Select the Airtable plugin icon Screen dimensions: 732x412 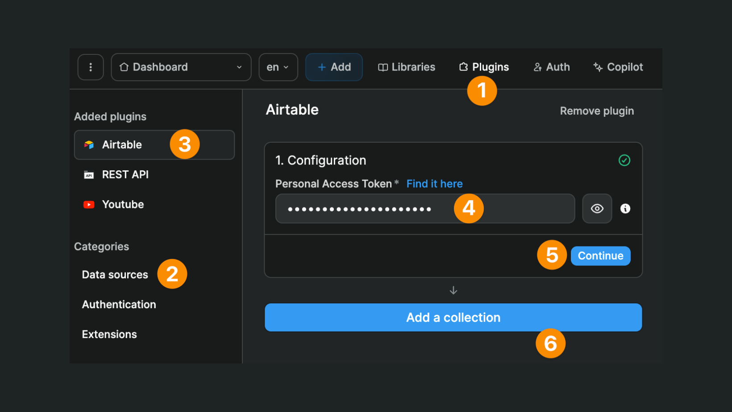pos(89,144)
